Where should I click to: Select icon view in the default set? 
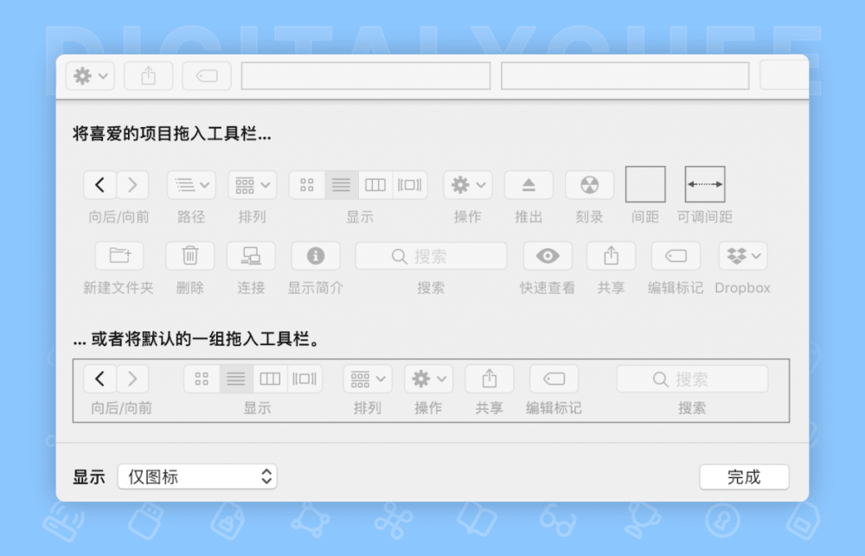[202, 379]
